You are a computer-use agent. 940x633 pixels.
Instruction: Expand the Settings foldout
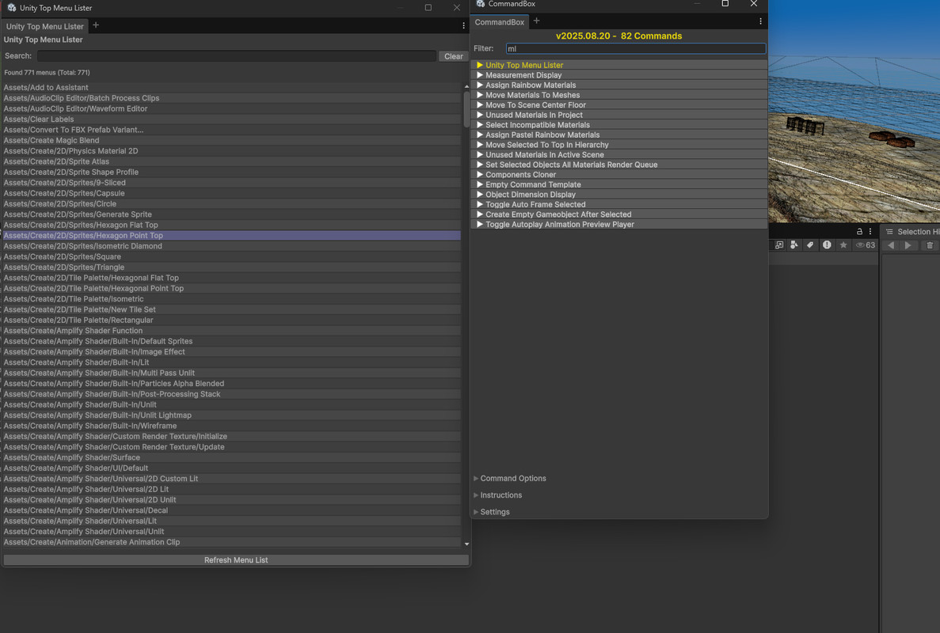(x=494, y=512)
